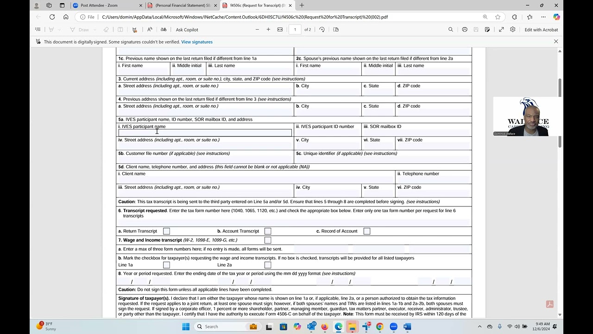This screenshot has height=334, width=593.
Task: Print the PDF document
Action: click(465, 30)
